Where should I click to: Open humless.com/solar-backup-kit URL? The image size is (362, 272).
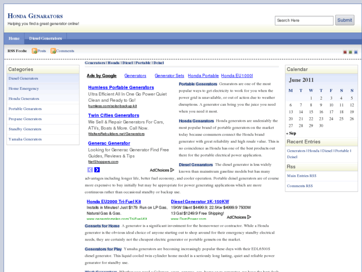113,106
